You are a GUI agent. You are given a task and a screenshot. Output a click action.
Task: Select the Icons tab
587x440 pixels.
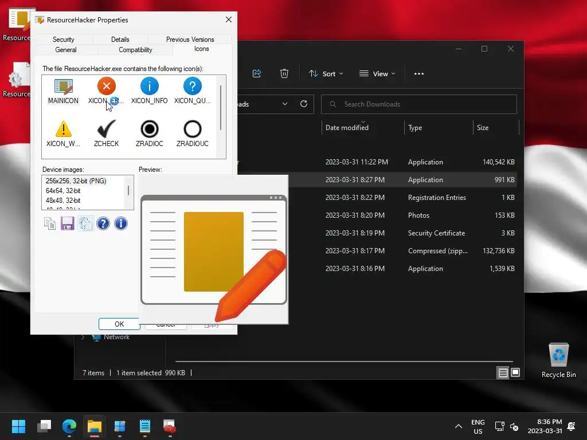201,49
